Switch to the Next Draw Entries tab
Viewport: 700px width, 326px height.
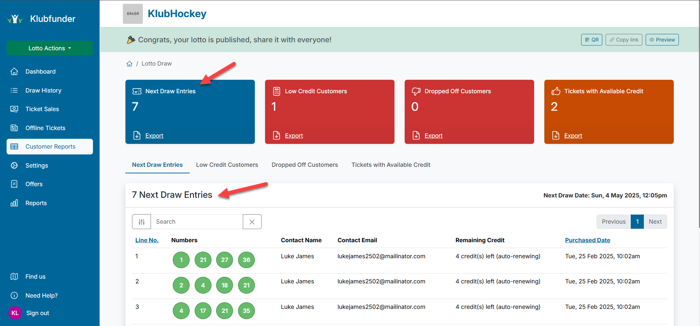click(157, 165)
